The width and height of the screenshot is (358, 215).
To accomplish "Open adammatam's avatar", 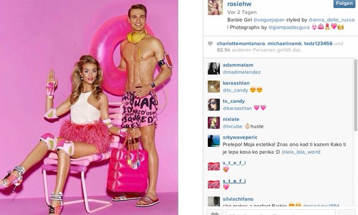I will 214,68.
